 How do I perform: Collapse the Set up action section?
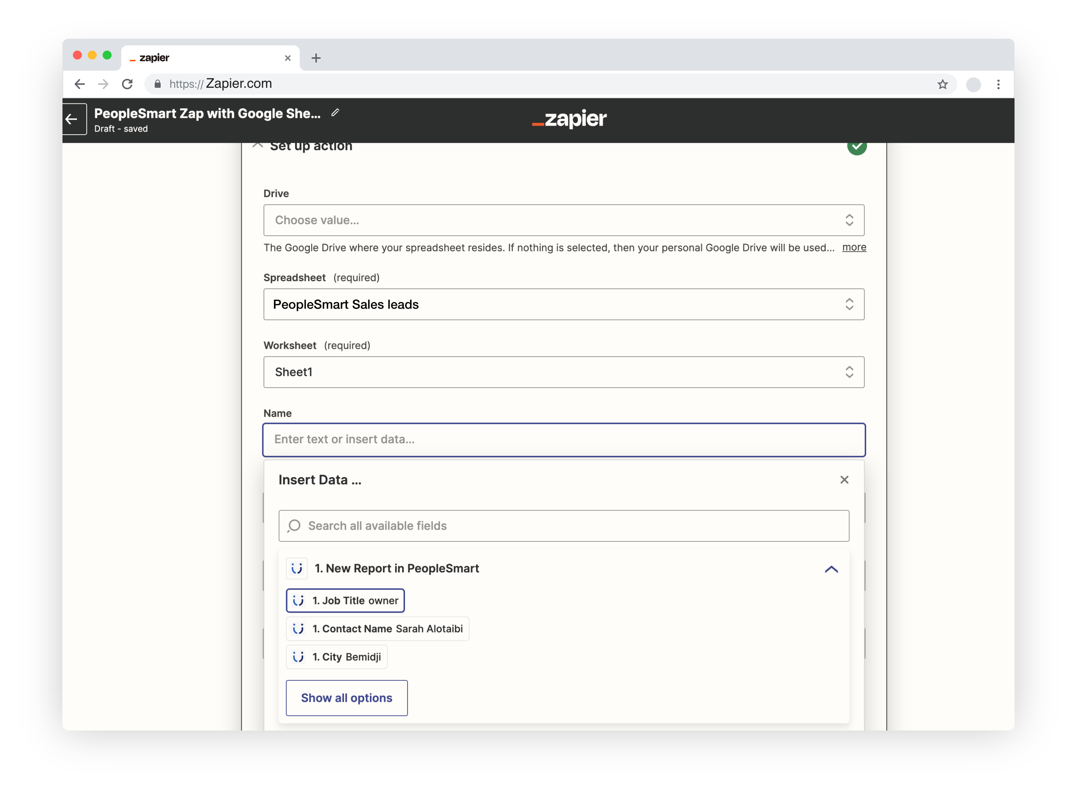click(258, 145)
